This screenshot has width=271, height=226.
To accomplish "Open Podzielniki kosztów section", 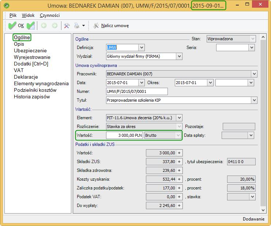I will 35,90.
